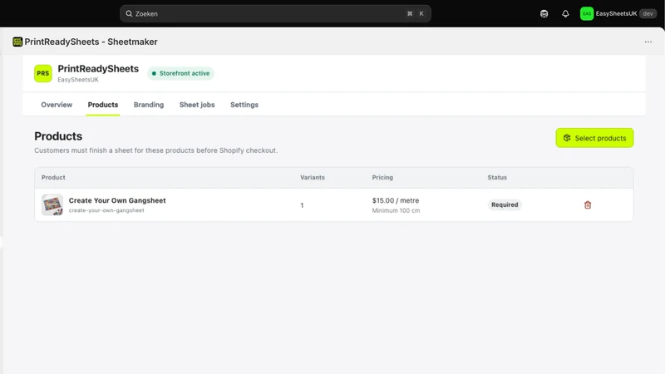Viewport: 665px width, 374px height.
Task: Focus the Zoeken search field
Action: (x=275, y=13)
